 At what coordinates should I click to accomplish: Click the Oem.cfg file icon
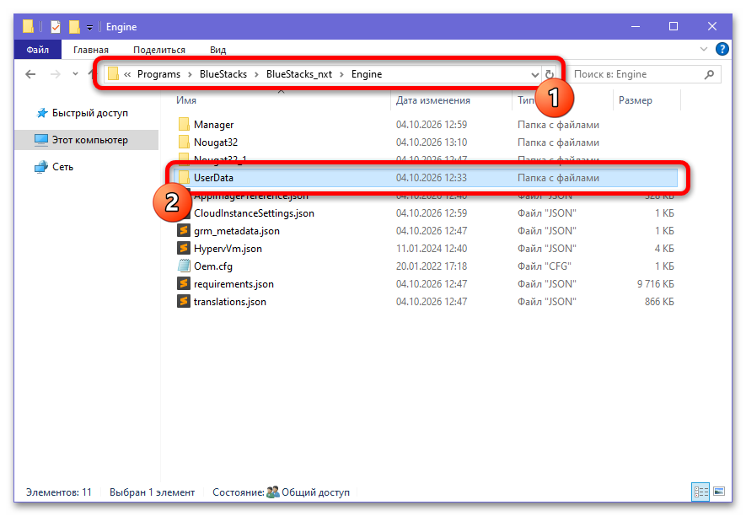pyautogui.click(x=184, y=266)
